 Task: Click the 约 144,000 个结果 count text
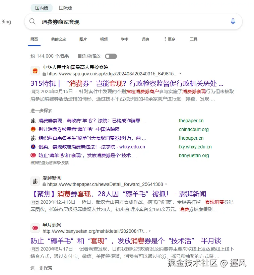point(50,56)
